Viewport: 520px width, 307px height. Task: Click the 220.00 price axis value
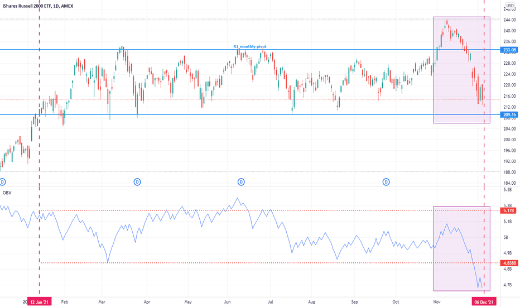(x=509, y=85)
